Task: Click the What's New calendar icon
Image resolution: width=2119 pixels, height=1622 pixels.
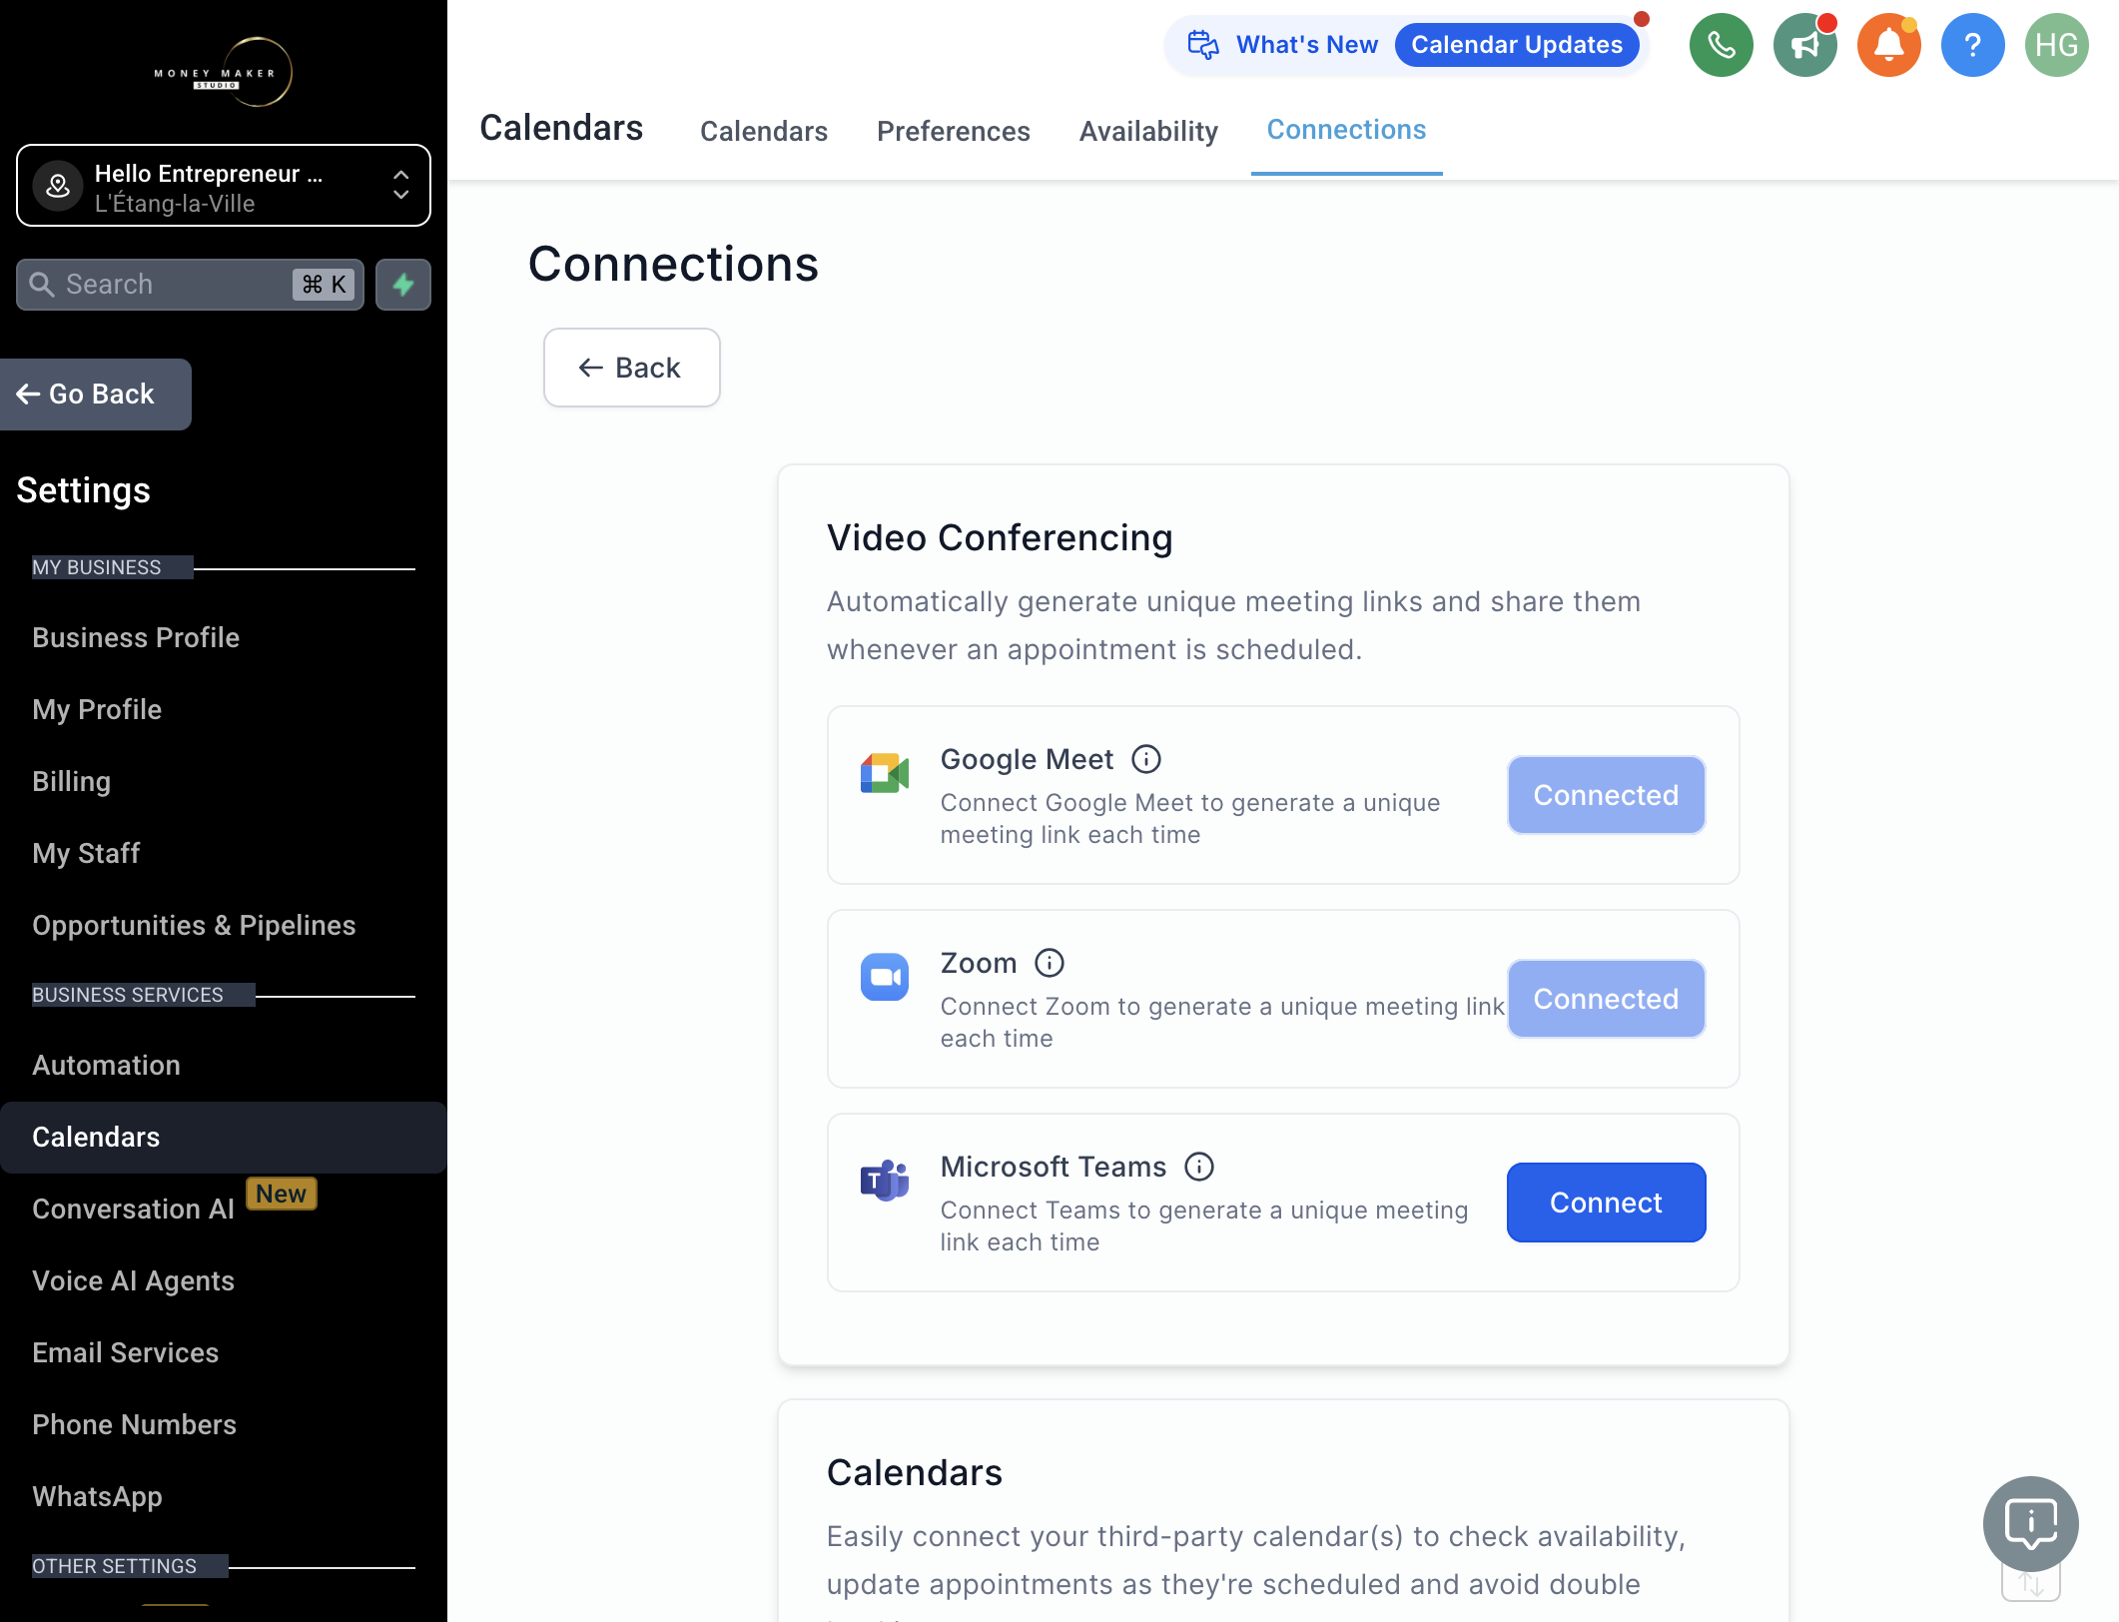Action: [1203, 45]
